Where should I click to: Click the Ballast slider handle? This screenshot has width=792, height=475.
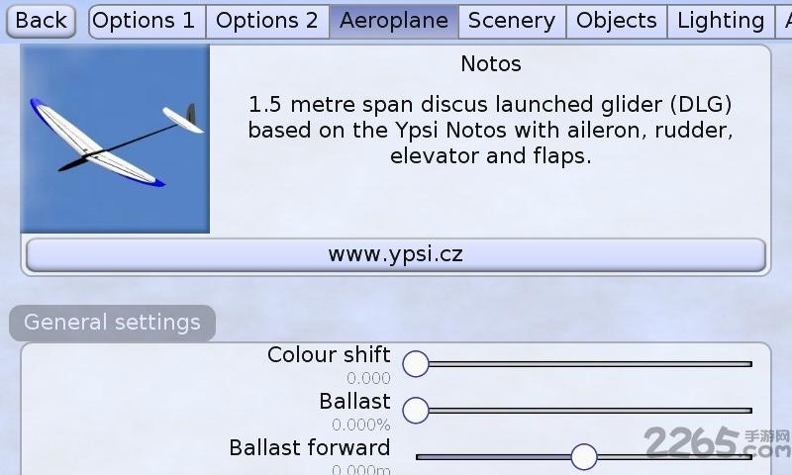416,411
